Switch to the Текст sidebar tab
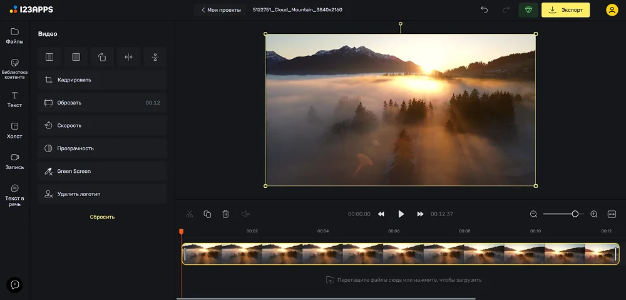The image size is (626, 300). pyautogui.click(x=15, y=100)
